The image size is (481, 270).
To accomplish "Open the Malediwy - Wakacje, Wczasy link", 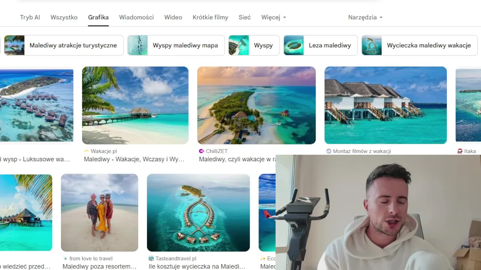I will click(x=134, y=159).
